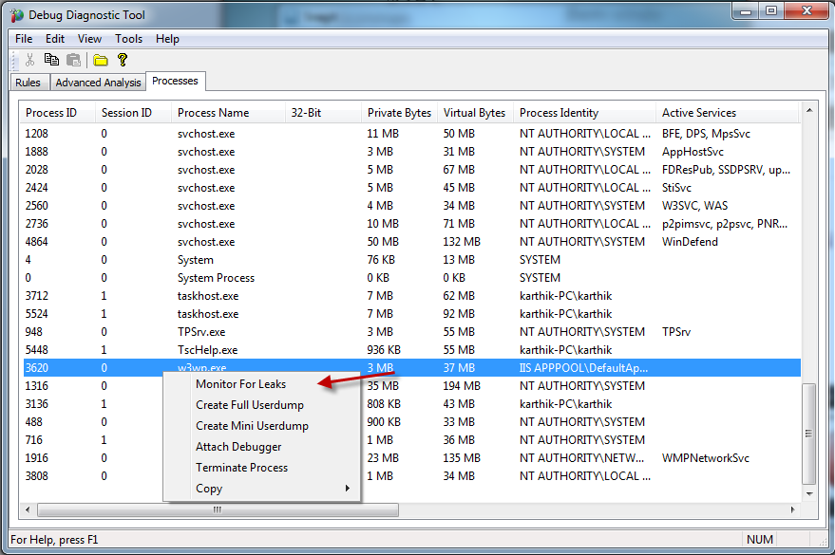
Task: Click the WinDefend active service cell
Action: pyautogui.click(x=690, y=242)
